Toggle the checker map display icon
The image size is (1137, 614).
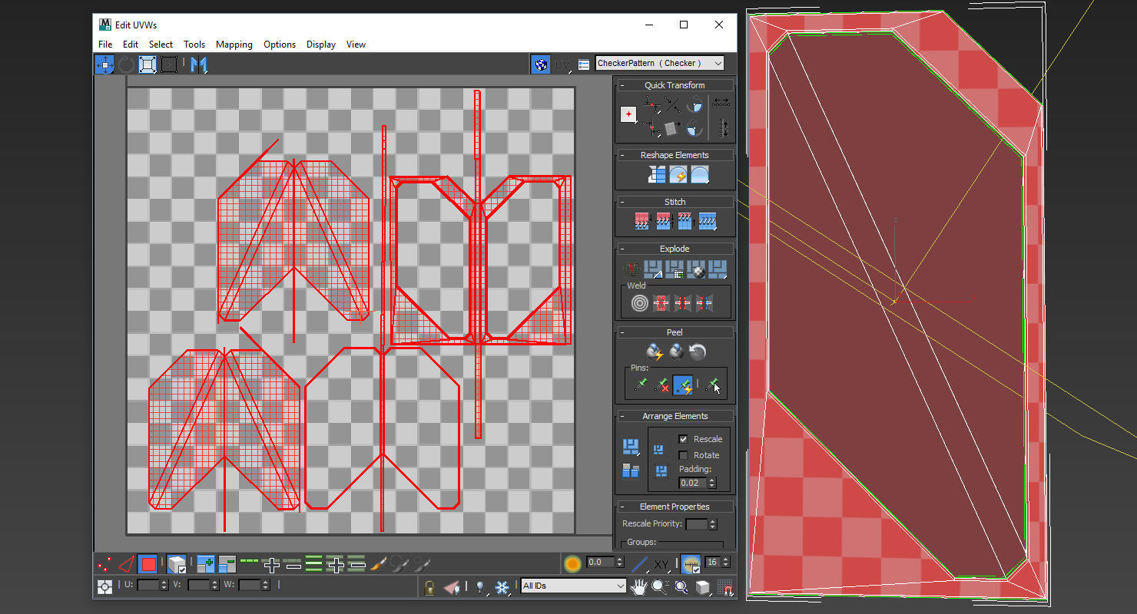point(540,64)
